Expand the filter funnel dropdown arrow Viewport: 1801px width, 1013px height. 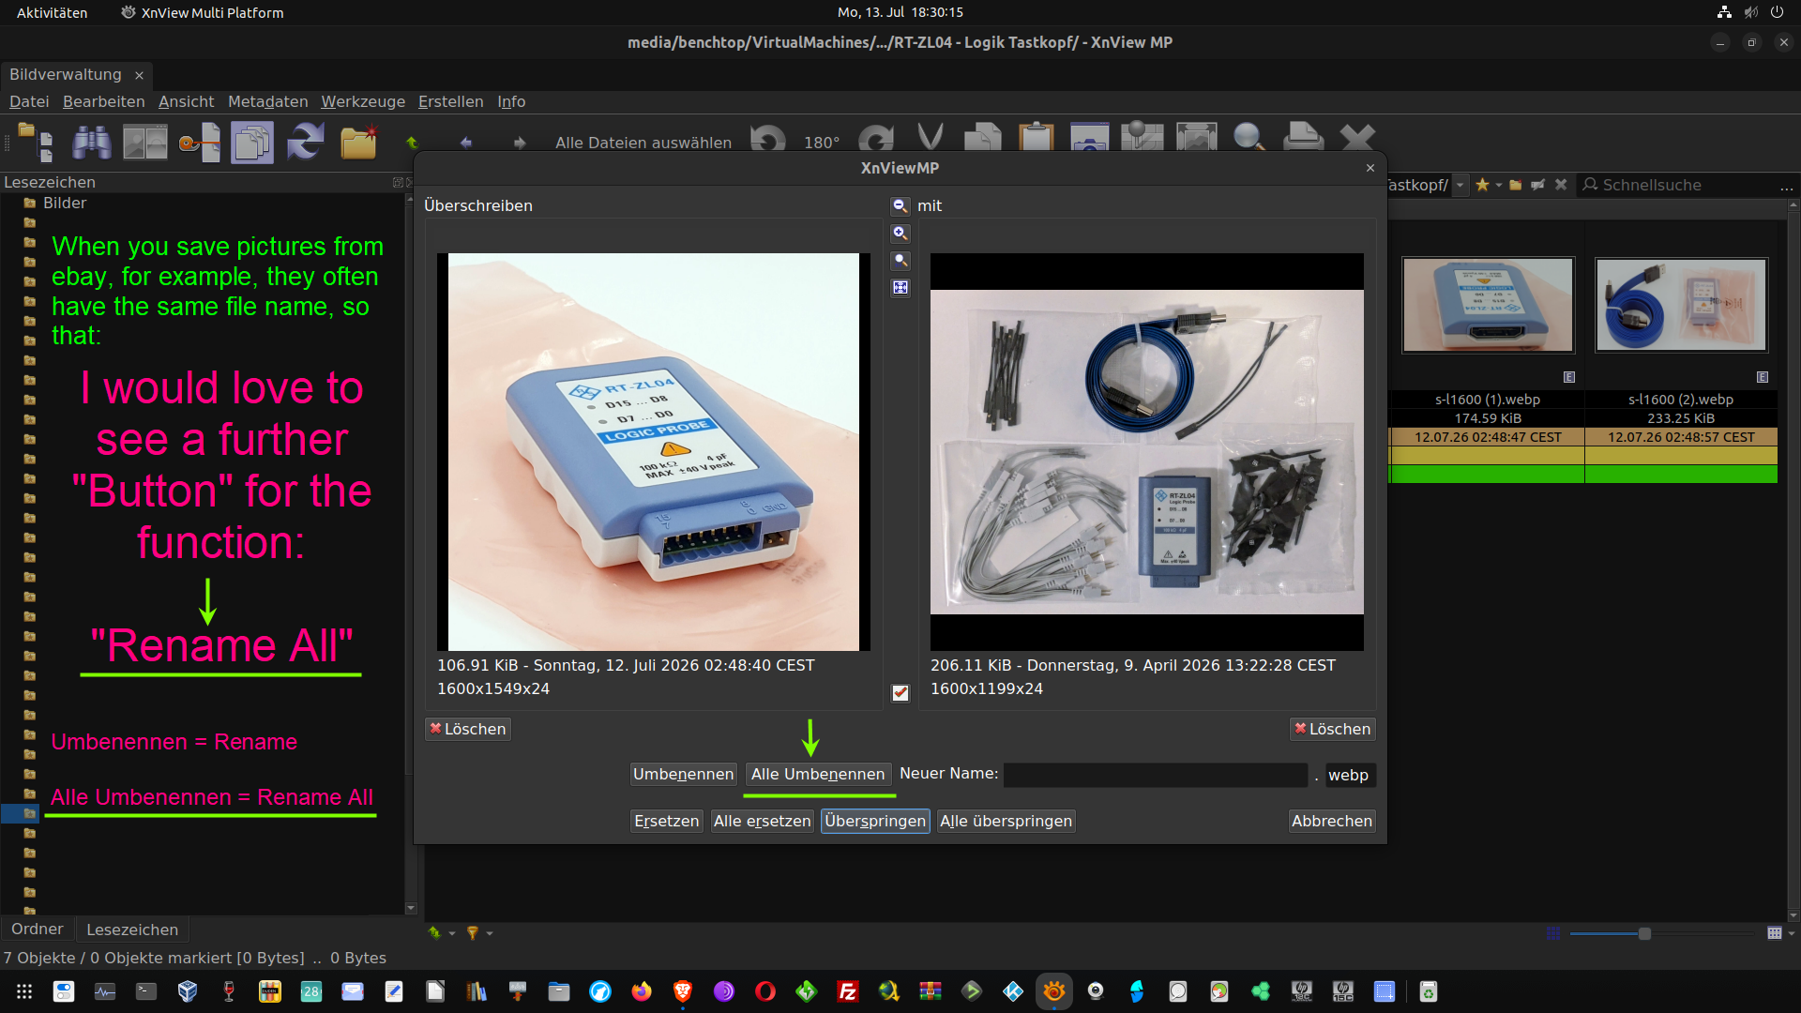(x=490, y=934)
